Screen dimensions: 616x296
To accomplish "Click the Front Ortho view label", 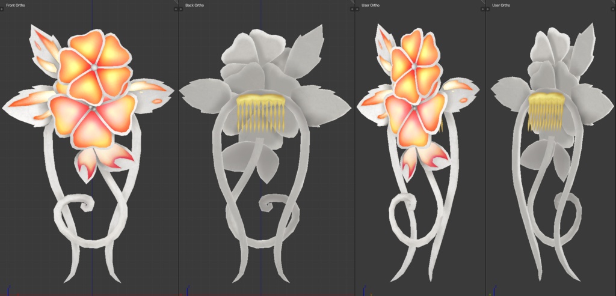I will [x=16, y=5].
